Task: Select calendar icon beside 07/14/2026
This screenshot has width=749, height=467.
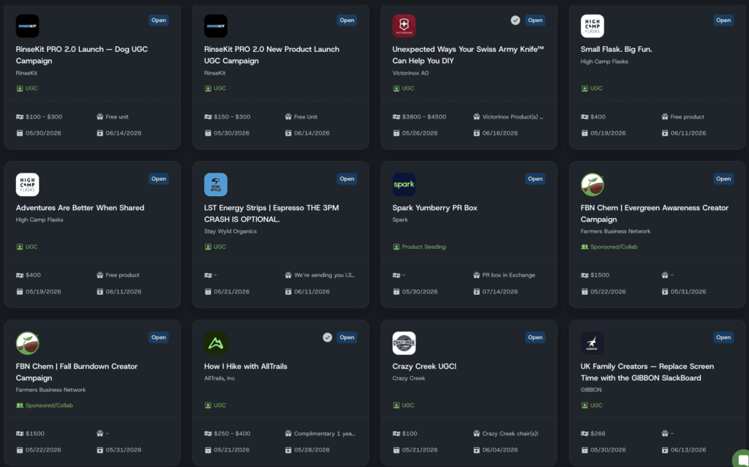Action: tap(476, 291)
